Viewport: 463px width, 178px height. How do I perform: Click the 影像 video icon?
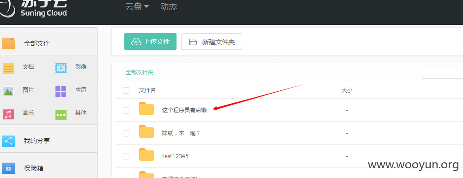pyautogui.click(x=61, y=68)
